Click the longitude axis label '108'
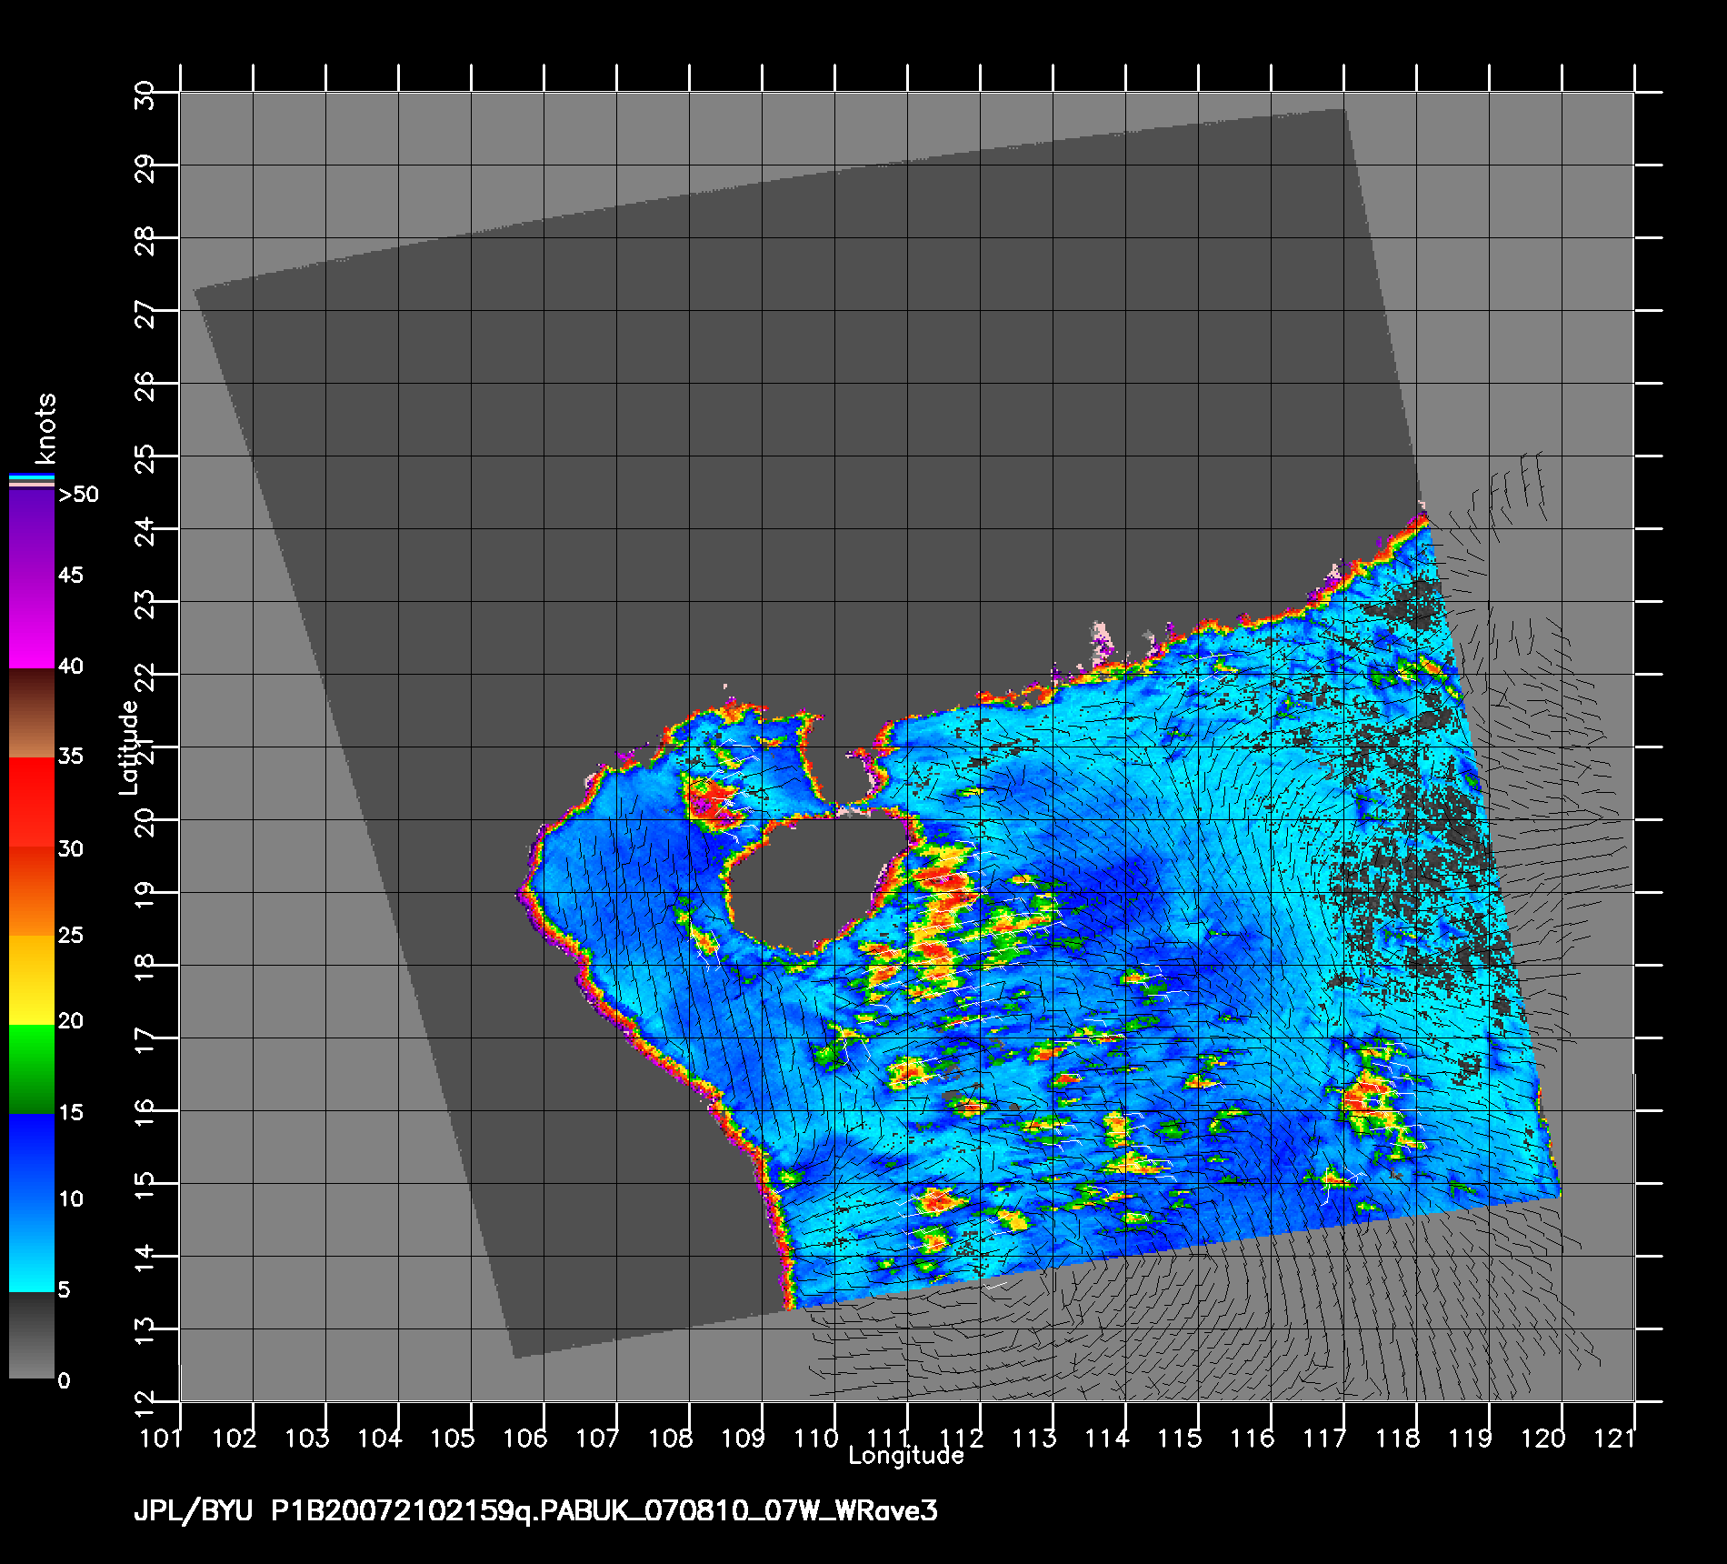 coord(670,1439)
